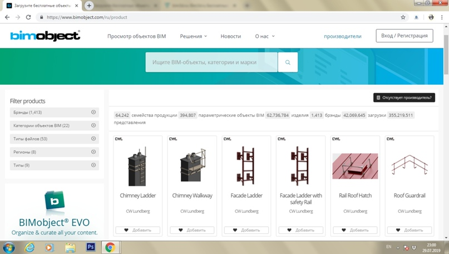Expand the Регионы (8) filter
This screenshot has height=254, width=449.
pos(55,152)
